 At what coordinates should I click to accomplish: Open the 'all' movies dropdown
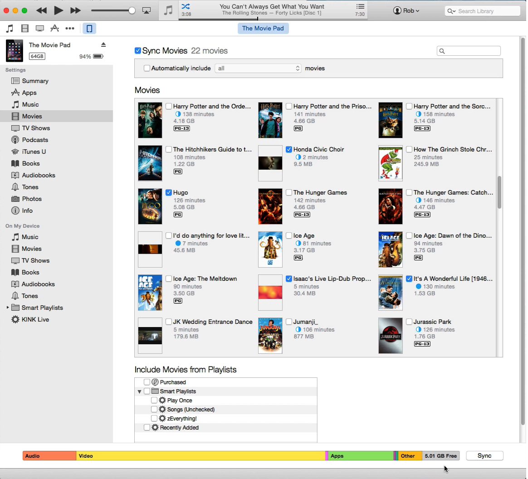[x=258, y=68]
